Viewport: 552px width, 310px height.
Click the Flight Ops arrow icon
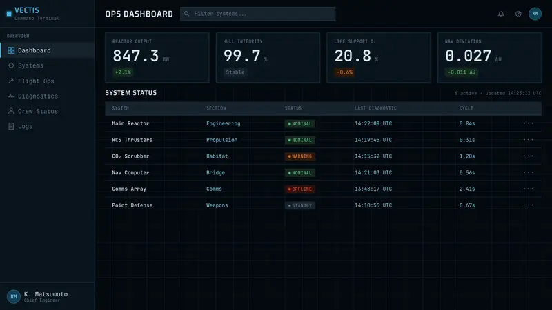point(11,81)
